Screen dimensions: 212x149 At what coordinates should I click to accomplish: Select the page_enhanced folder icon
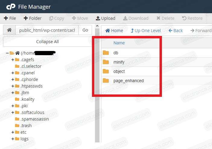106,81
